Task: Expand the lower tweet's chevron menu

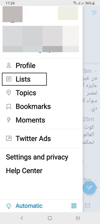Action: tap(96, 180)
